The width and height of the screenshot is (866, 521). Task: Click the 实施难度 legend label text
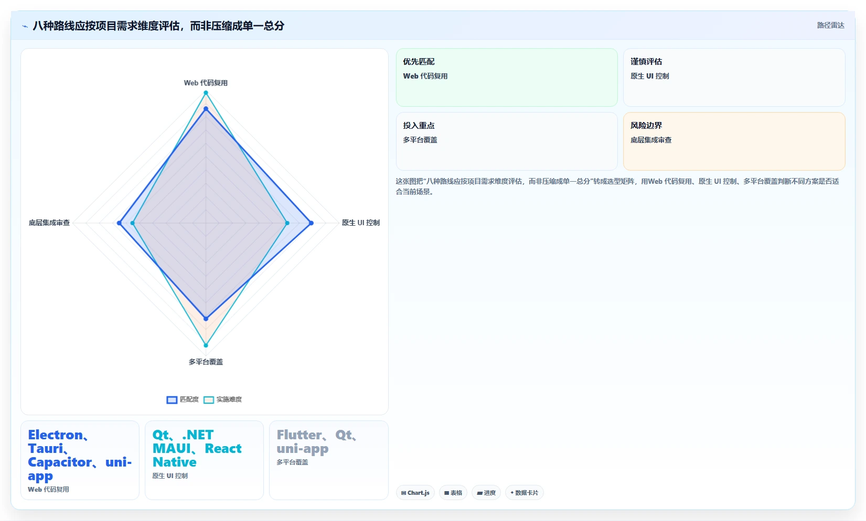229,400
